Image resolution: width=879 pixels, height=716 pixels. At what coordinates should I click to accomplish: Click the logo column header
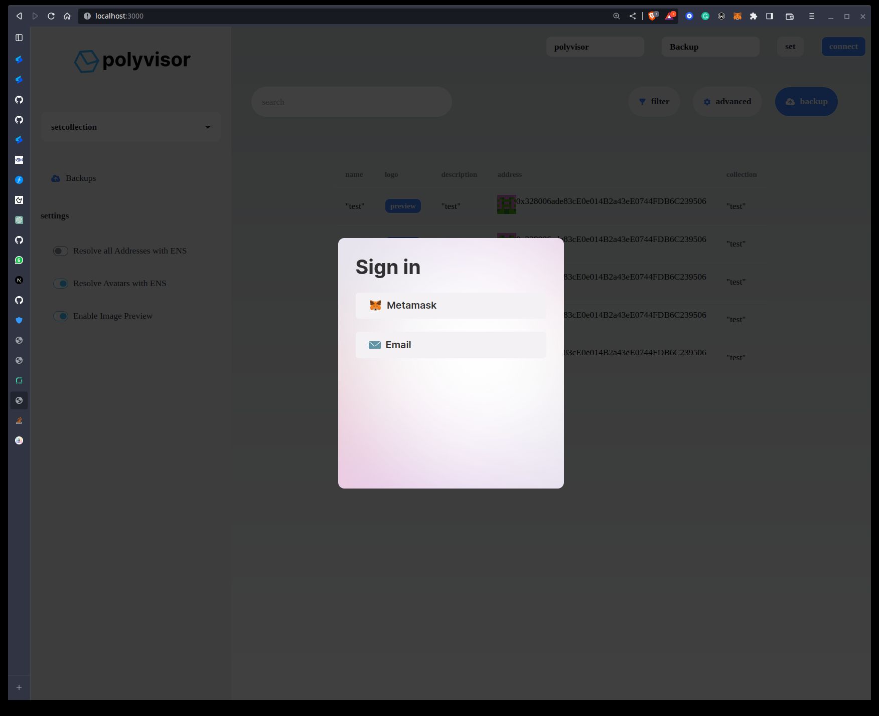[391, 174]
